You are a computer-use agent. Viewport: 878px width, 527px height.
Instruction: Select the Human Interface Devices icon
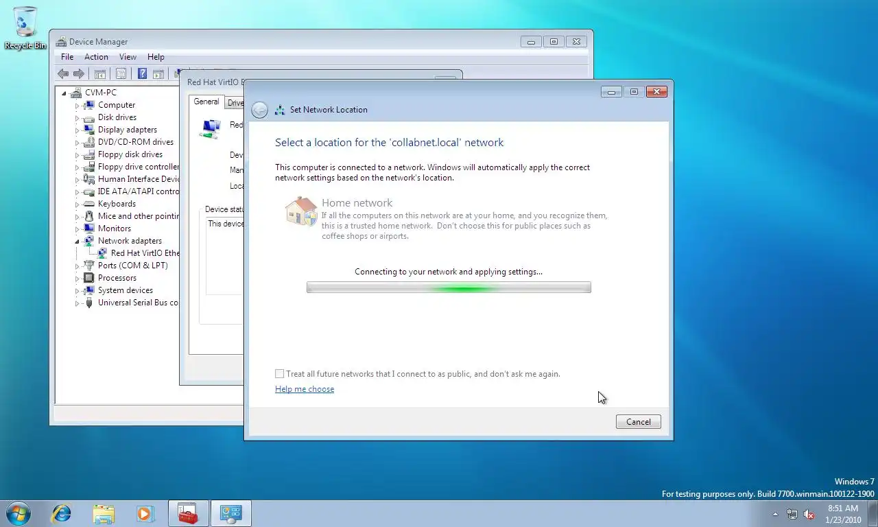(88, 179)
